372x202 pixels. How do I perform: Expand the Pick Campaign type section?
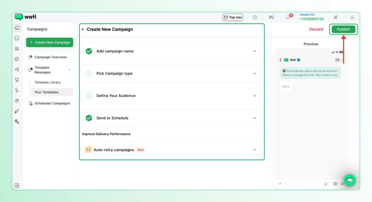click(x=254, y=74)
